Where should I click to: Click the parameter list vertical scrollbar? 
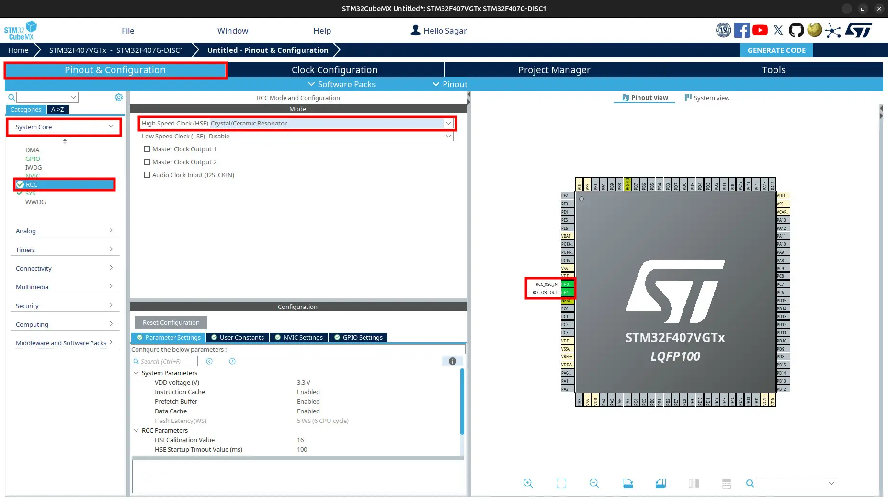[x=462, y=401]
